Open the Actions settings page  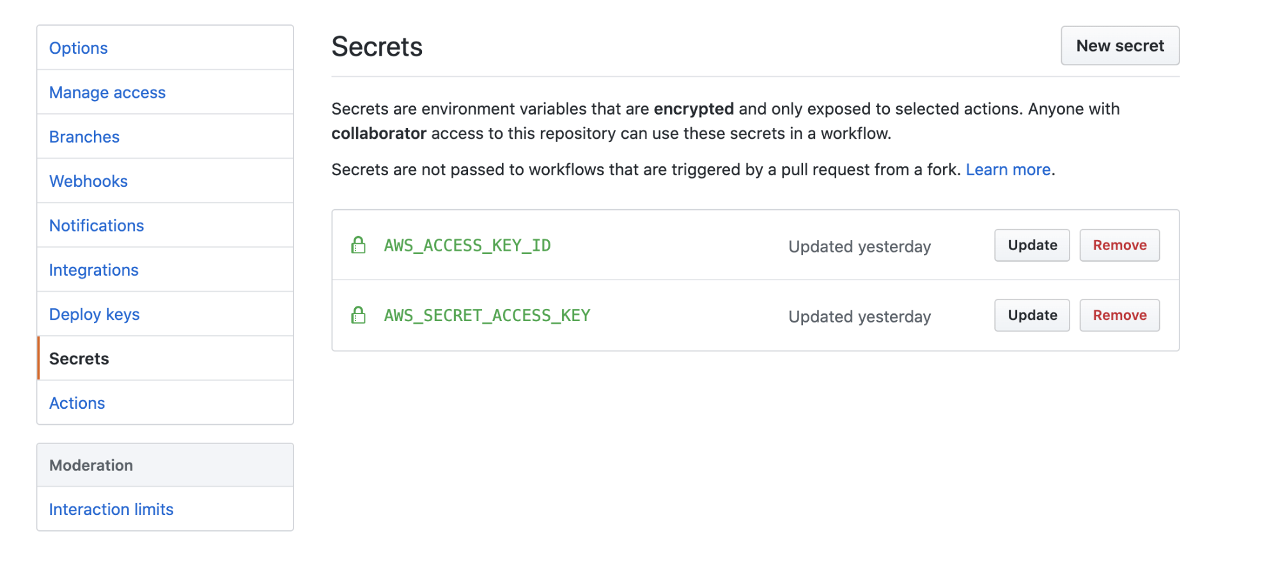[77, 402]
